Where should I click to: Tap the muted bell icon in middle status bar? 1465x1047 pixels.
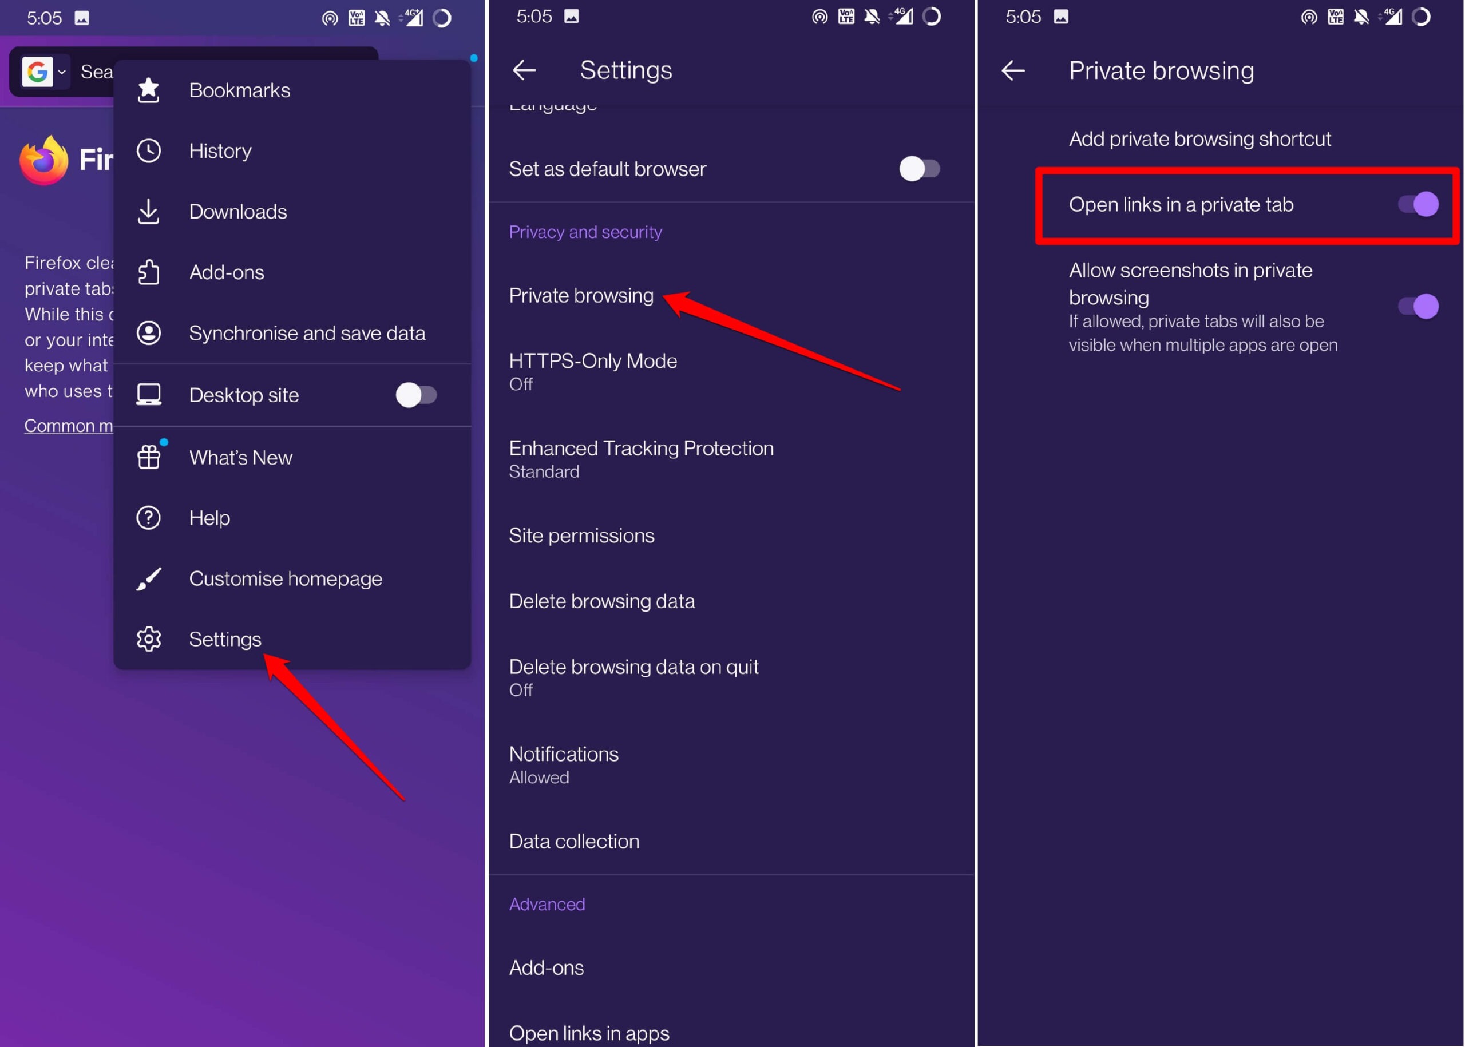click(872, 16)
